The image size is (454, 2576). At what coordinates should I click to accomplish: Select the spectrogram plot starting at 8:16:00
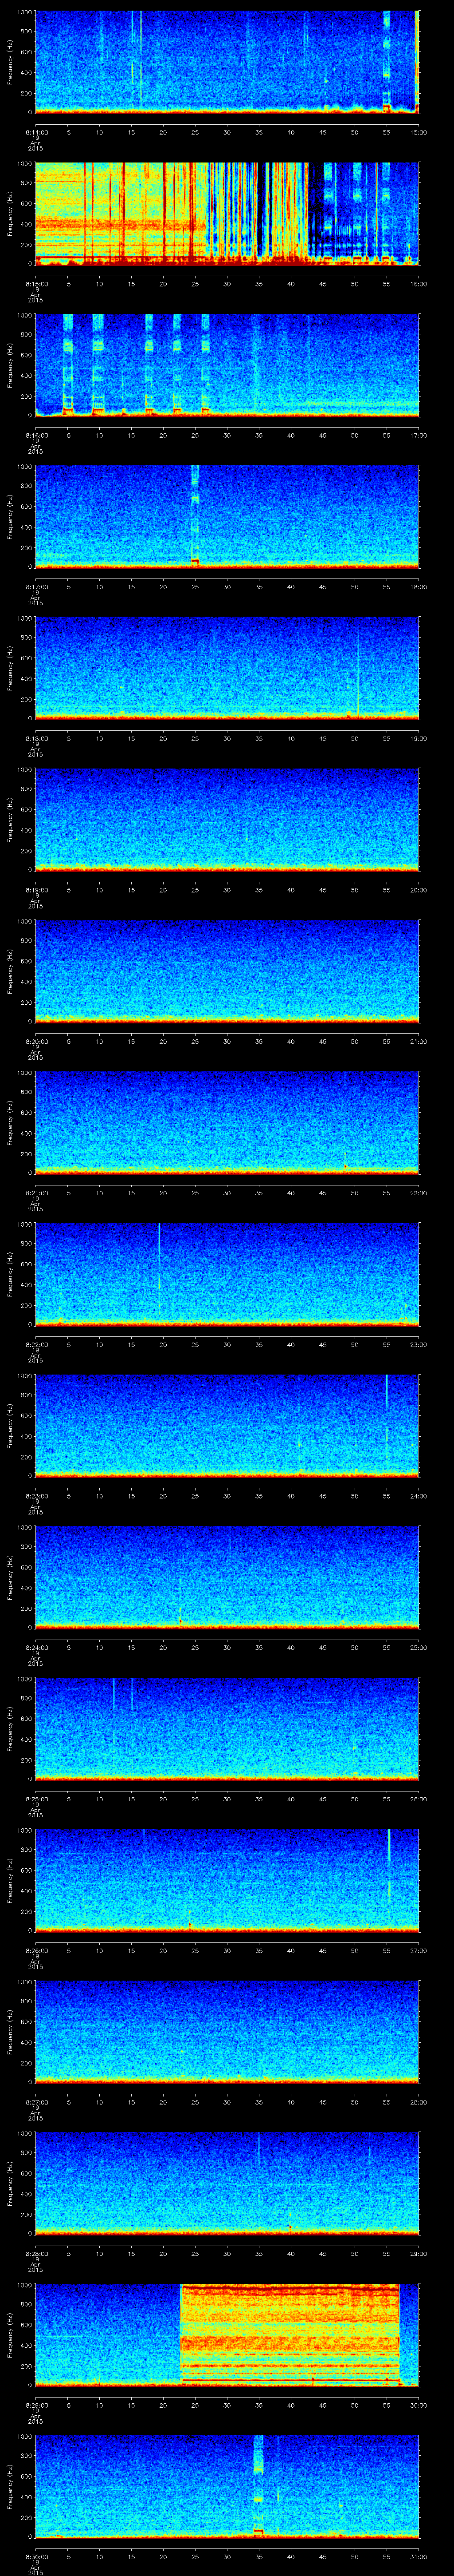[x=227, y=365]
